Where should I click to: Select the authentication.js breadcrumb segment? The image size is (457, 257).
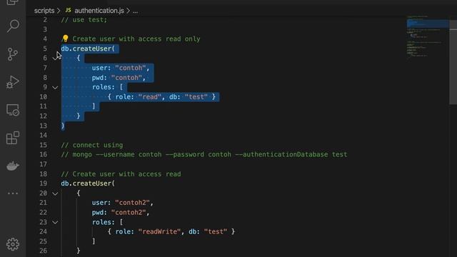(x=99, y=11)
